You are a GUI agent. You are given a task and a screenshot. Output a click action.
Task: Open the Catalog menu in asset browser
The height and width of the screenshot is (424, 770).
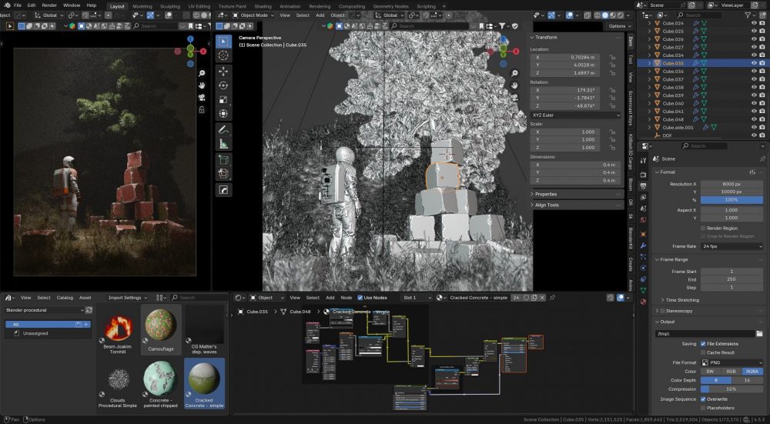click(65, 297)
